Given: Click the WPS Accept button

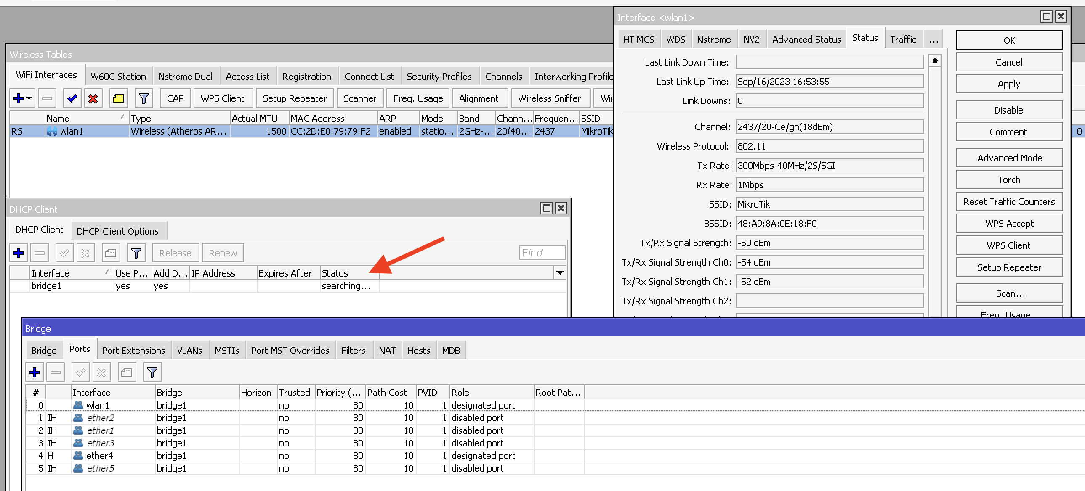Looking at the screenshot, I should pos(1009,224).
